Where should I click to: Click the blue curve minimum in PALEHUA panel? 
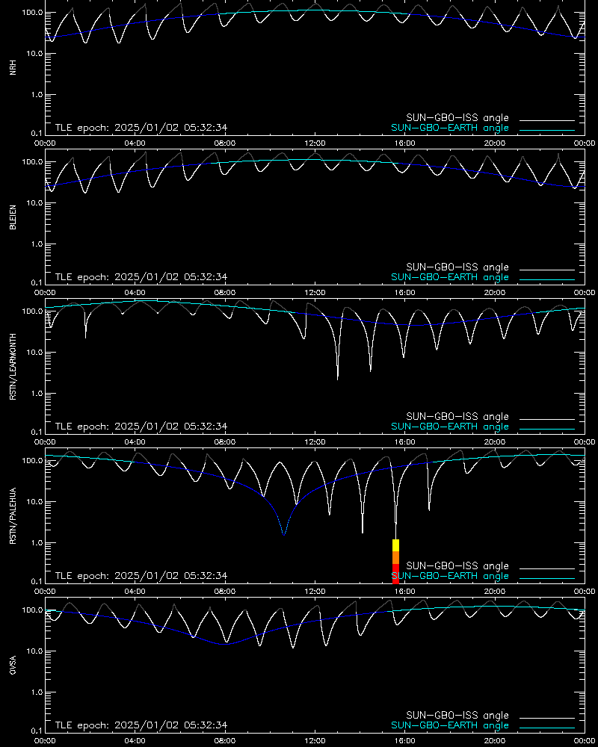click(x=284, y=534)
